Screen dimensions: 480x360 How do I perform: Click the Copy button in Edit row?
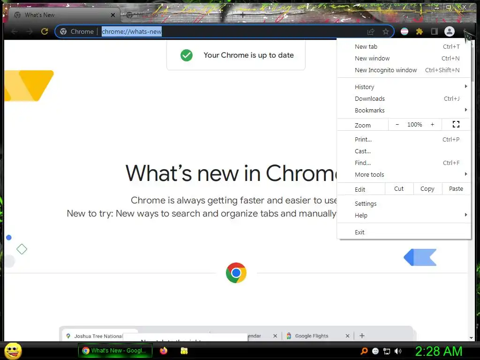427,189
